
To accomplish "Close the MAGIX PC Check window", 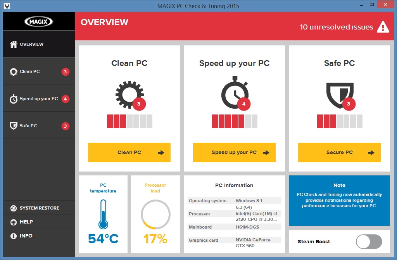I will point(386,5).
